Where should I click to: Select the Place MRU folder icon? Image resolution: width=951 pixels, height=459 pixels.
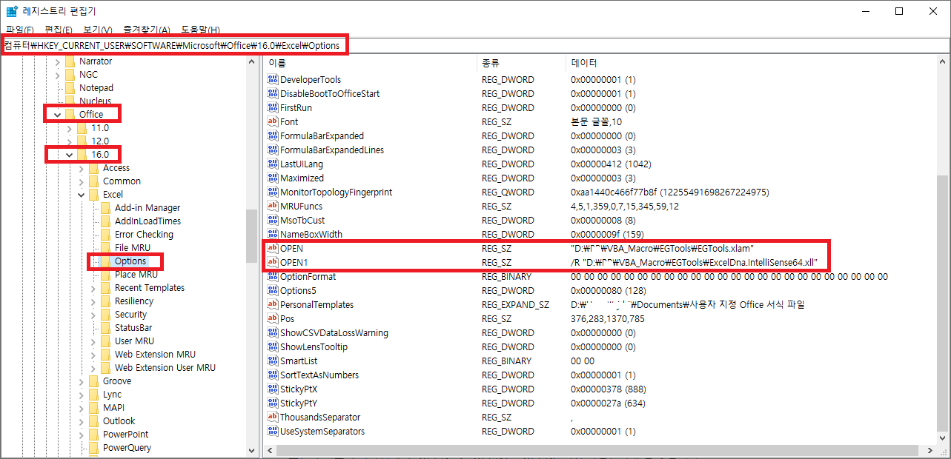[105, 275]
